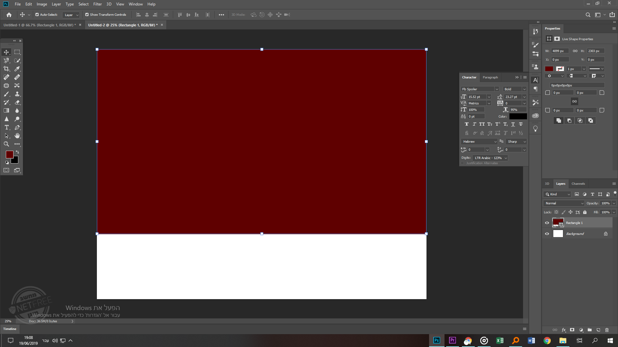Select the Zoom tool
Viewport: 618px width, 347px height.
pyautogui.click(x=6, y=144)
